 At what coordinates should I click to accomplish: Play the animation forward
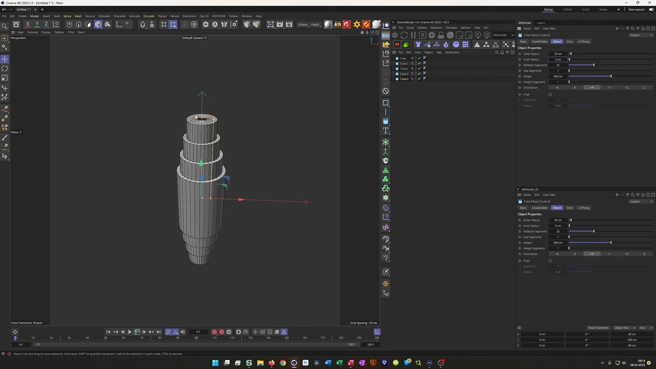(129, 332)
